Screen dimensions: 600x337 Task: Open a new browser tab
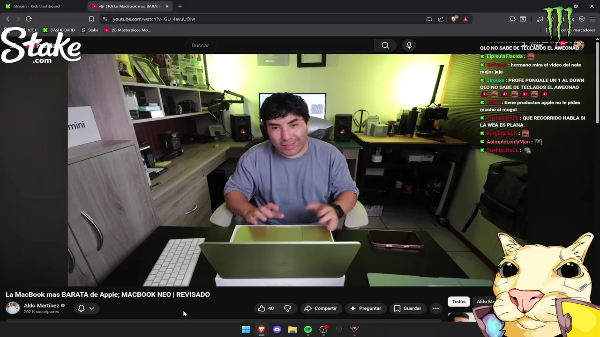click(x=180, y=6)
